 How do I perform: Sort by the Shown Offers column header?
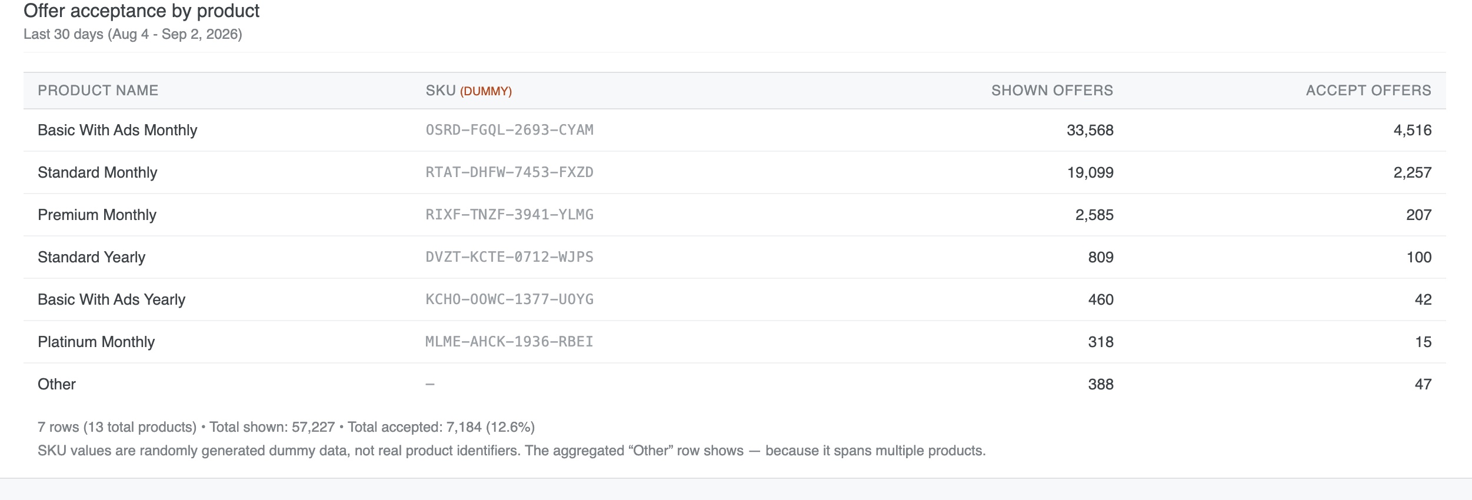point(1052,91)
